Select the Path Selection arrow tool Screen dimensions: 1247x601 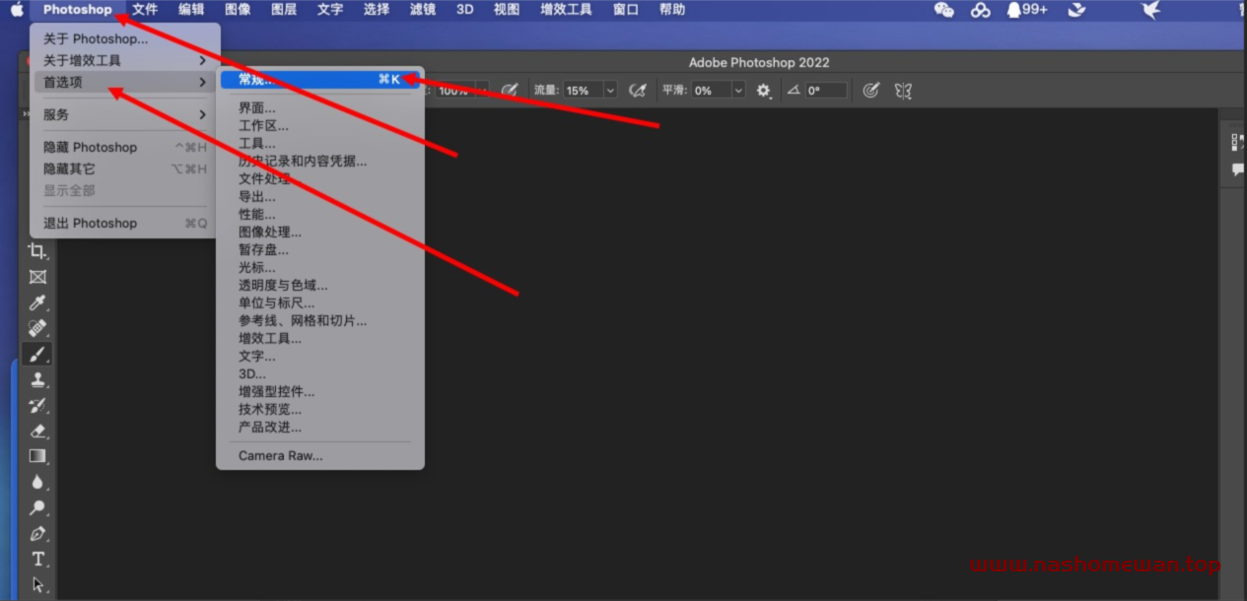click(37, 584)
